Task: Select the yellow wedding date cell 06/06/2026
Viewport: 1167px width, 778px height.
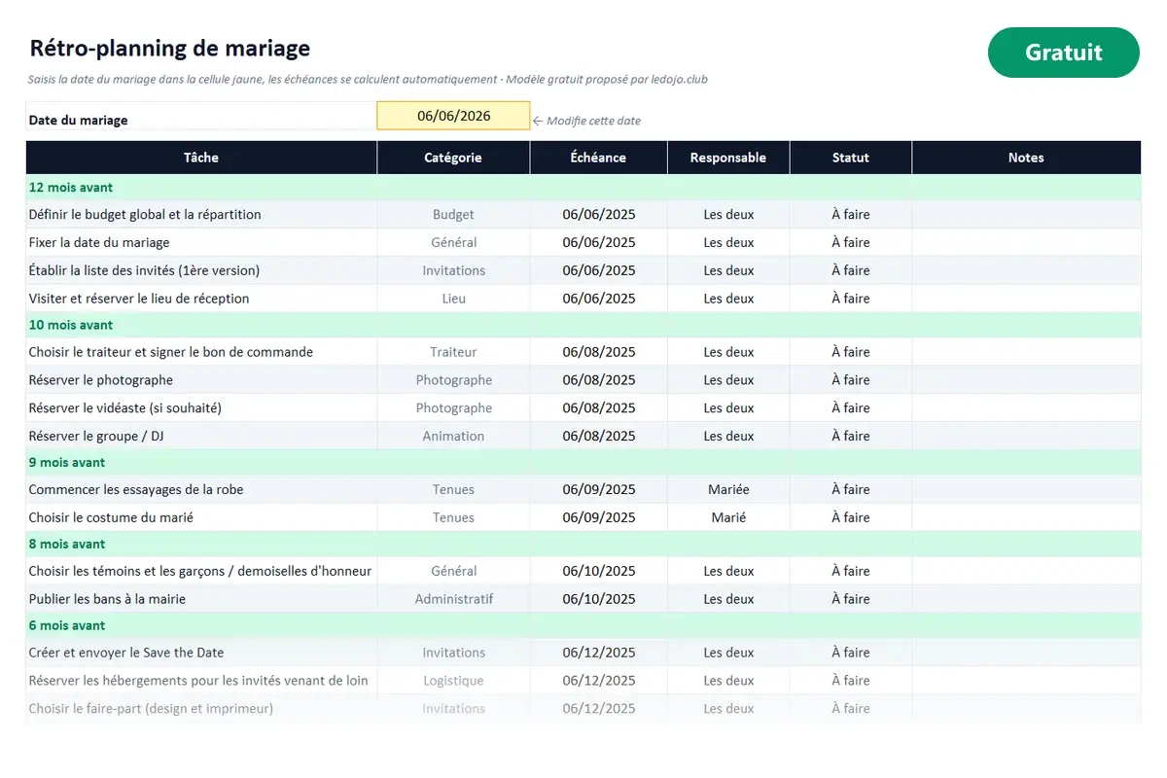Action: click(453, 116)
